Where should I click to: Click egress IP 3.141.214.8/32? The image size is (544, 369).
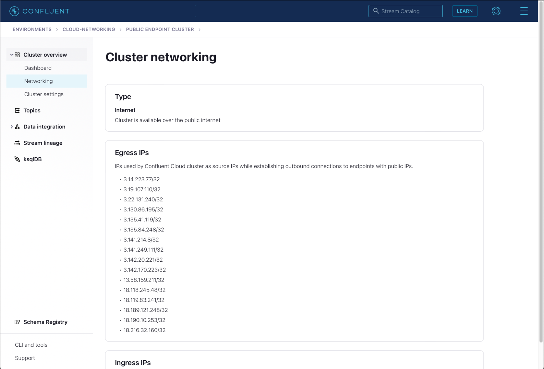141,240
